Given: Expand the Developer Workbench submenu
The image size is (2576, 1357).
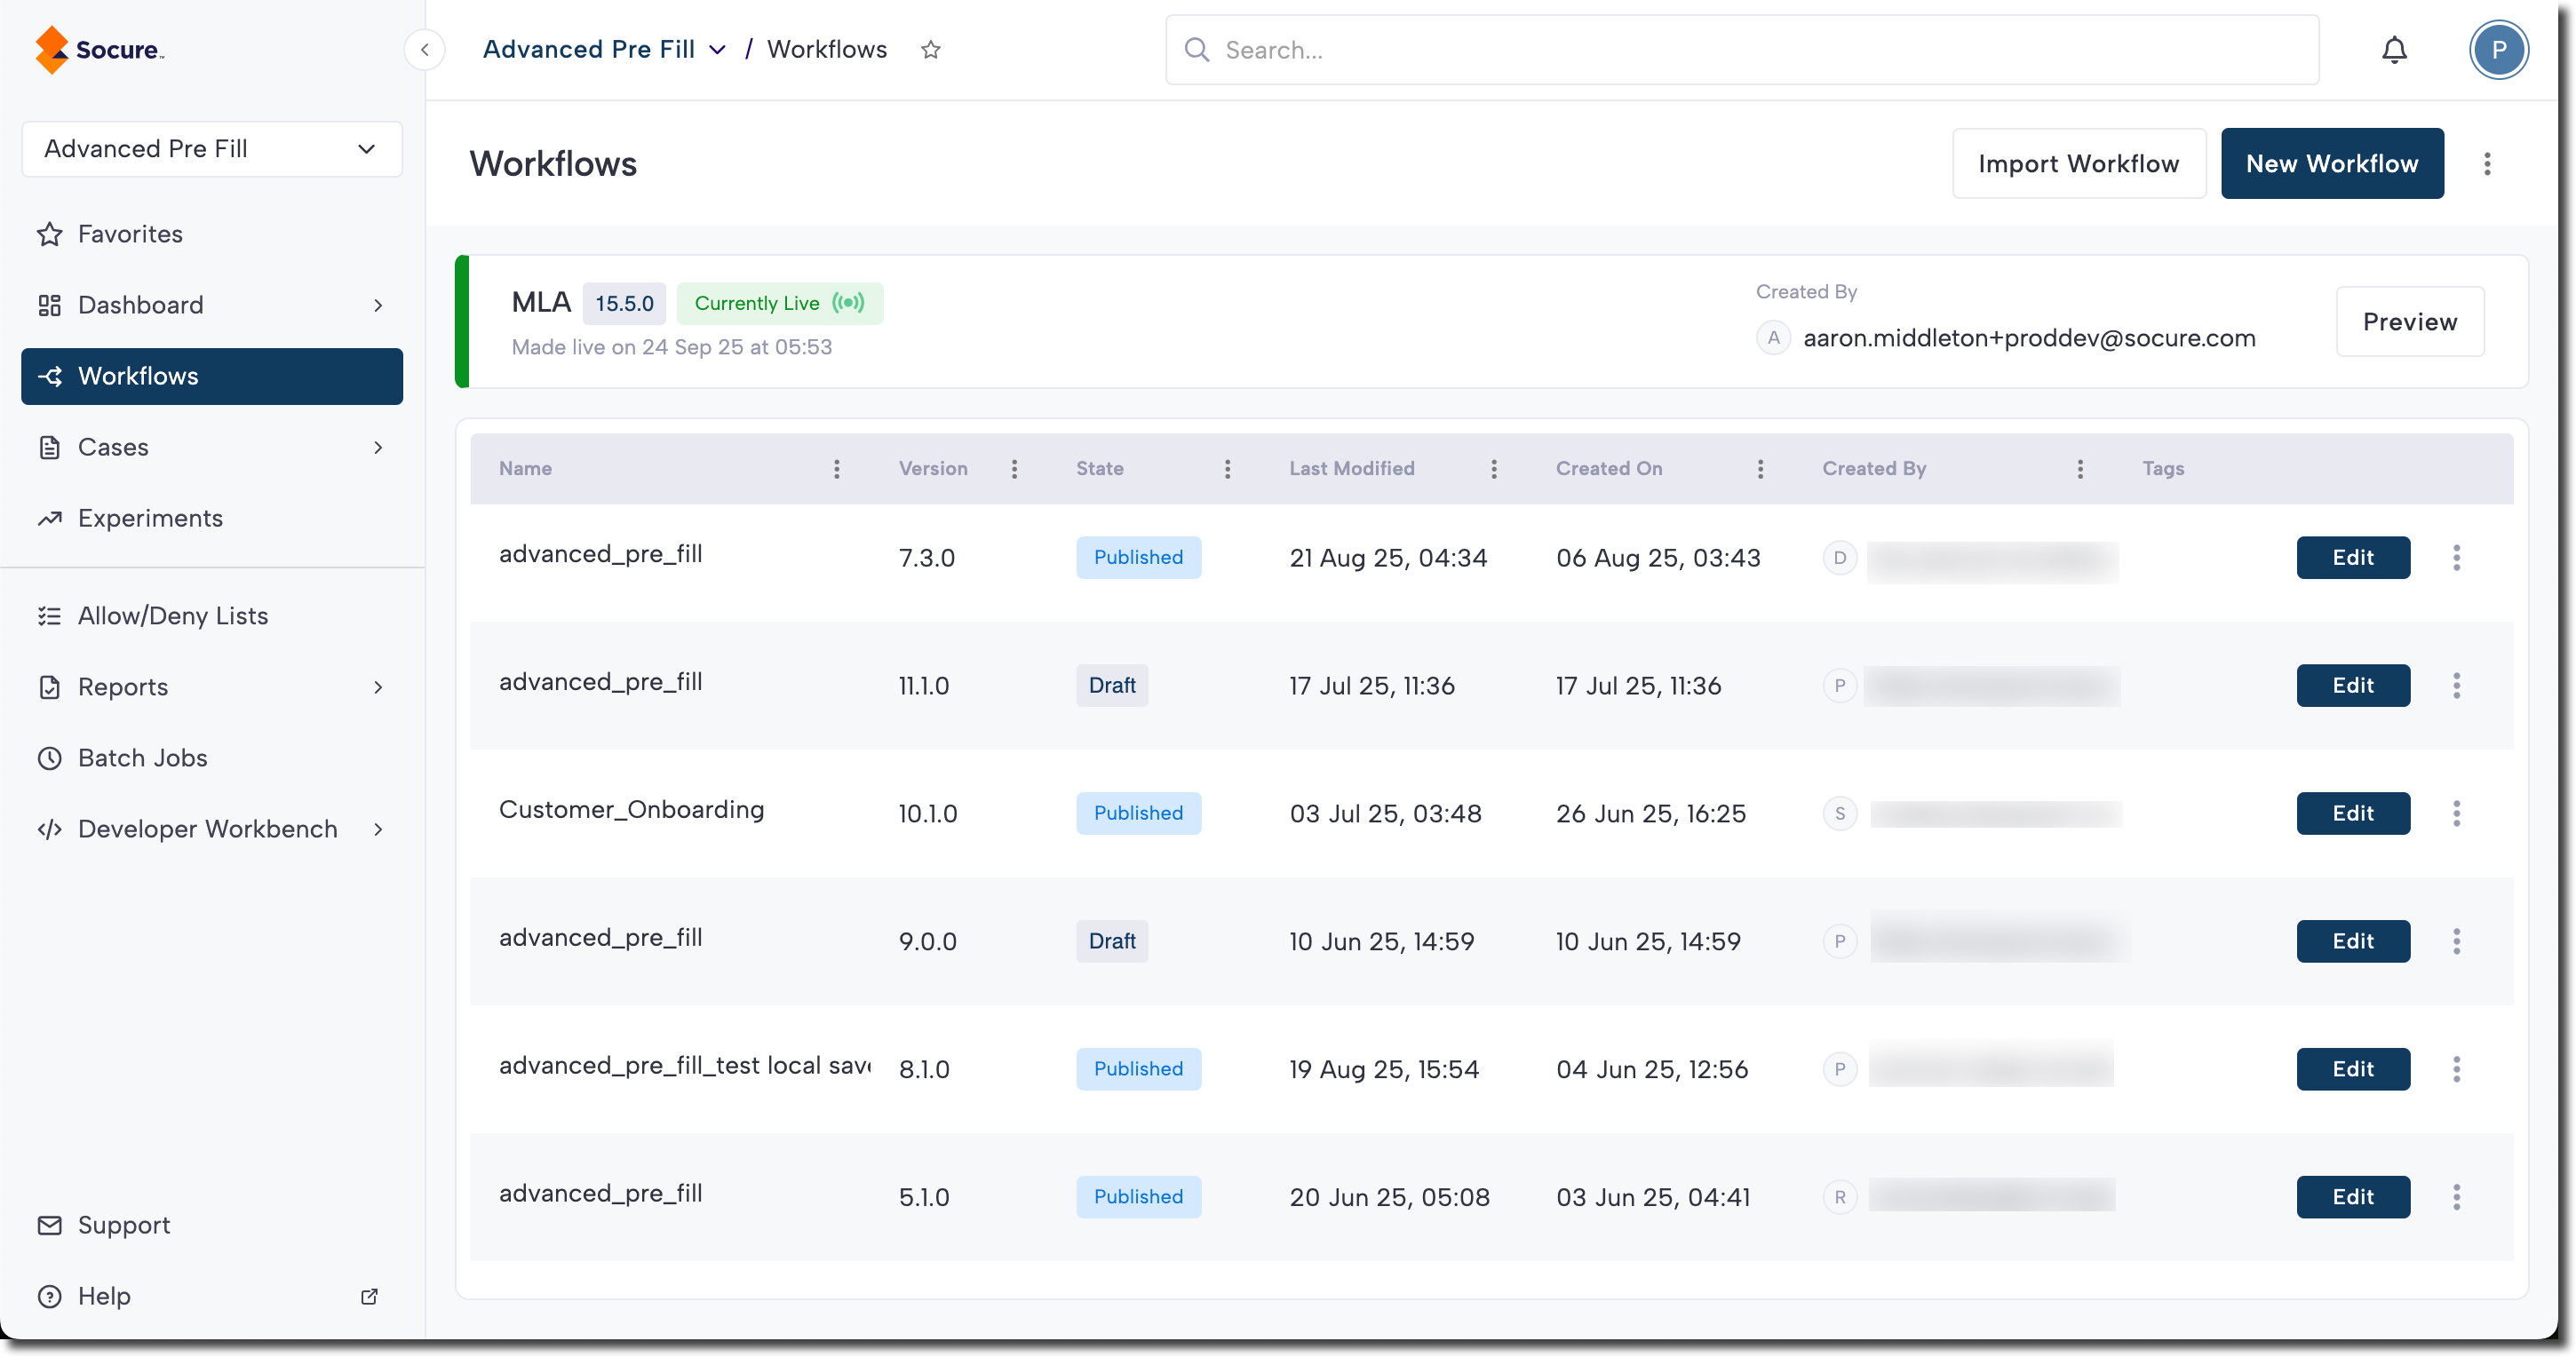Looking at the screenshot, I should click(378, 829).
